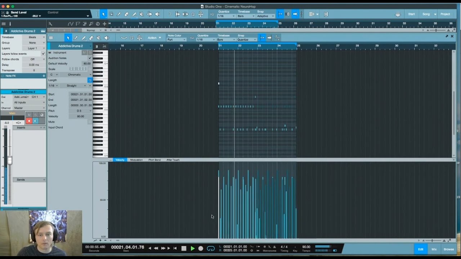The height and width of the screenshot is (259, 461).
Task: Toggle Audition Notes checkbox
Action: [90, 58]
